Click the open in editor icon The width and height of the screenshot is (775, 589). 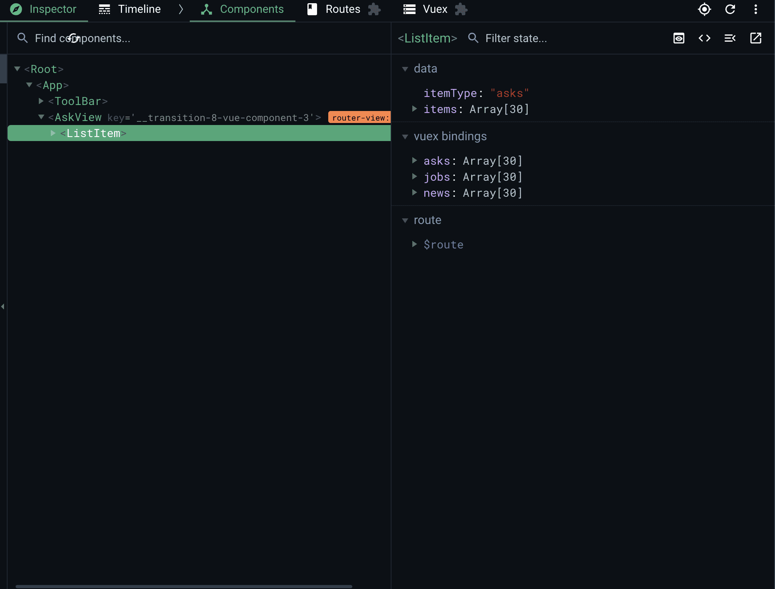[756, 38]
